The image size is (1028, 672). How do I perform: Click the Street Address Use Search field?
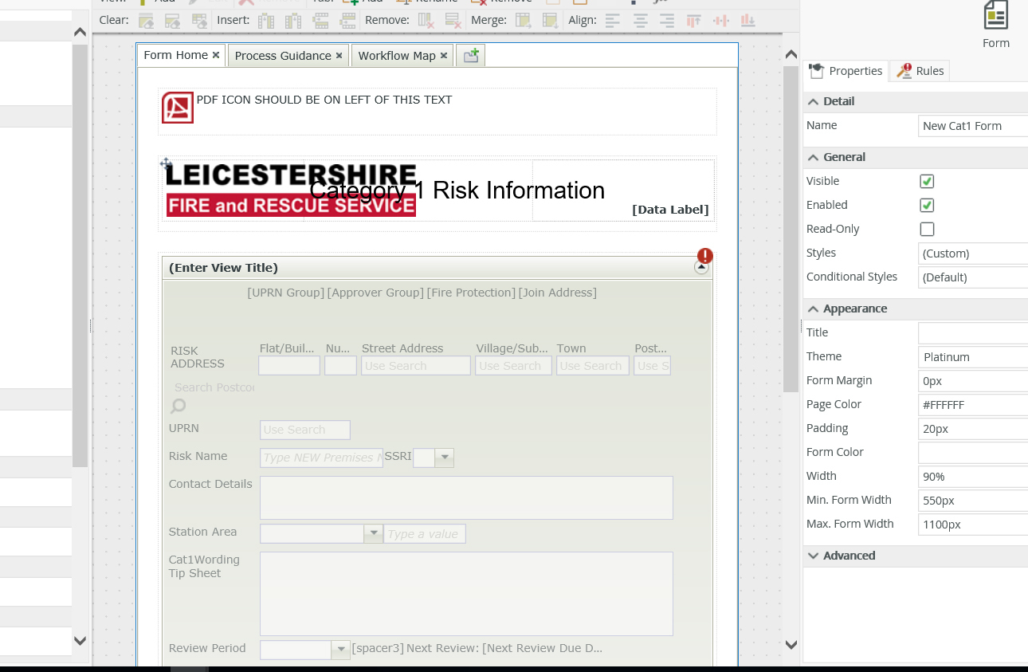tap(416, 366)
